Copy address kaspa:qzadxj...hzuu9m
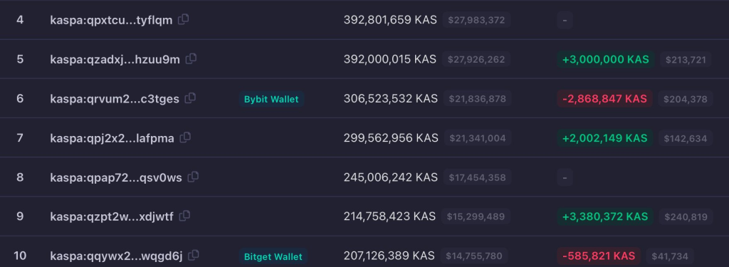Screen dimensions: 729x267 coord(191,59)
